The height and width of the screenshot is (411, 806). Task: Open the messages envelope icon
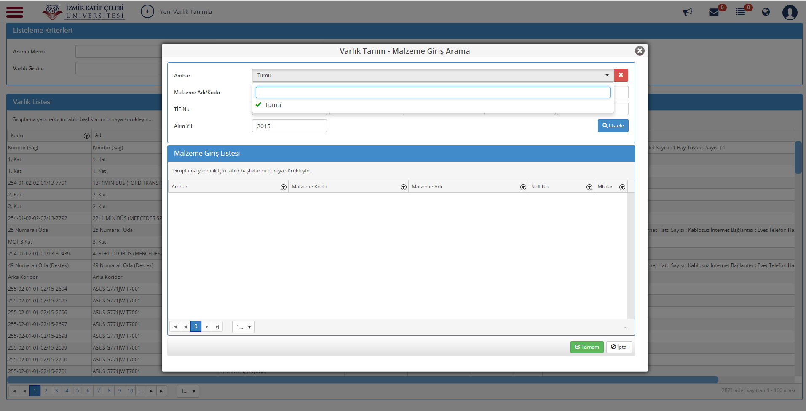click(x=714, y=12)
